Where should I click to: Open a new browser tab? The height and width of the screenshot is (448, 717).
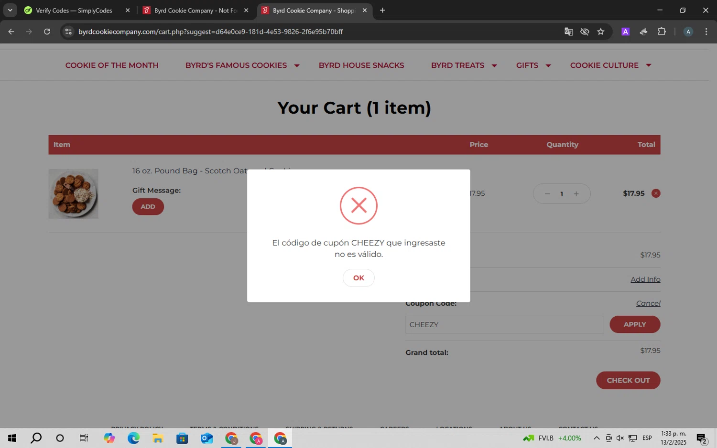pos(382,11)
